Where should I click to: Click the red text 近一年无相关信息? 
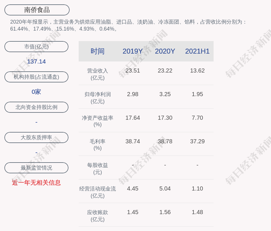tap(36, 183)
